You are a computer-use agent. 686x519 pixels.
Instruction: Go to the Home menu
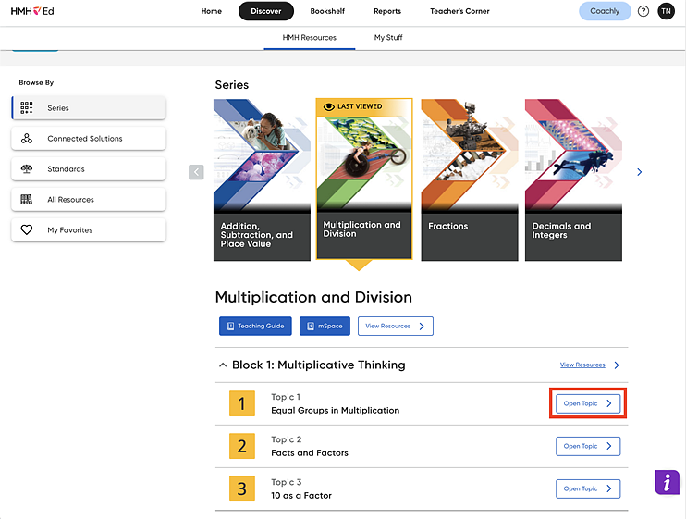[212, 11]
